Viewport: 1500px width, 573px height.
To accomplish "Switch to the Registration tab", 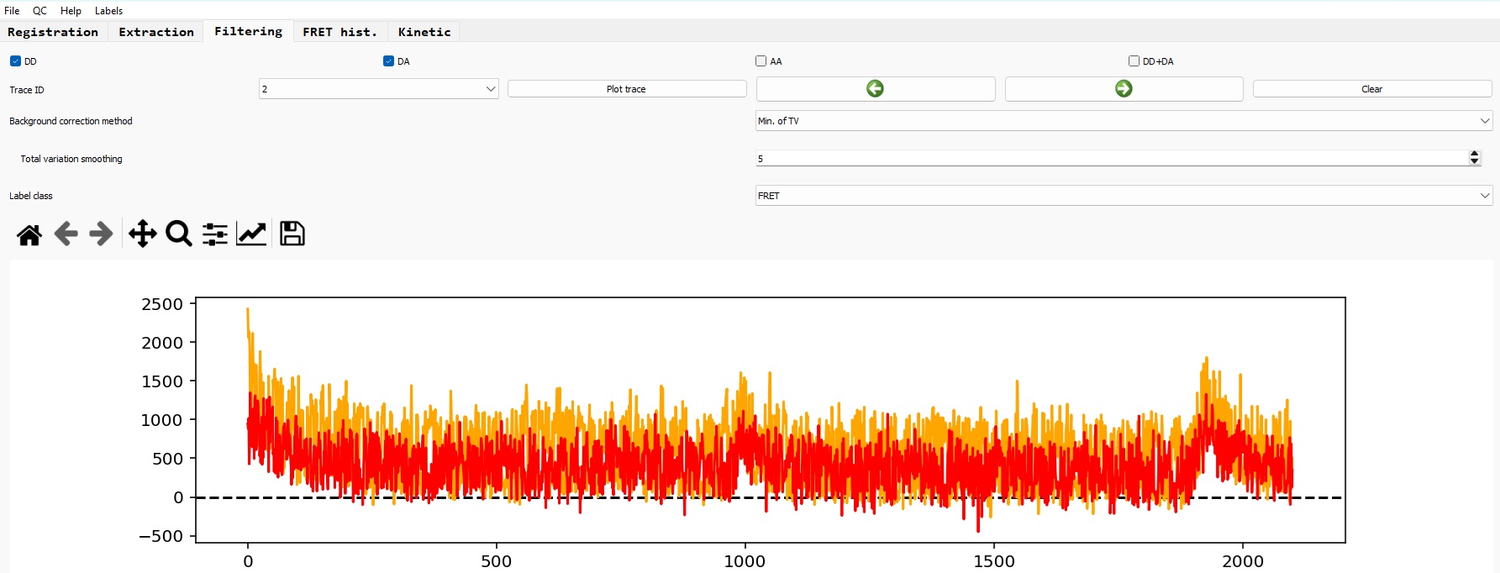I will pos(53,32).
